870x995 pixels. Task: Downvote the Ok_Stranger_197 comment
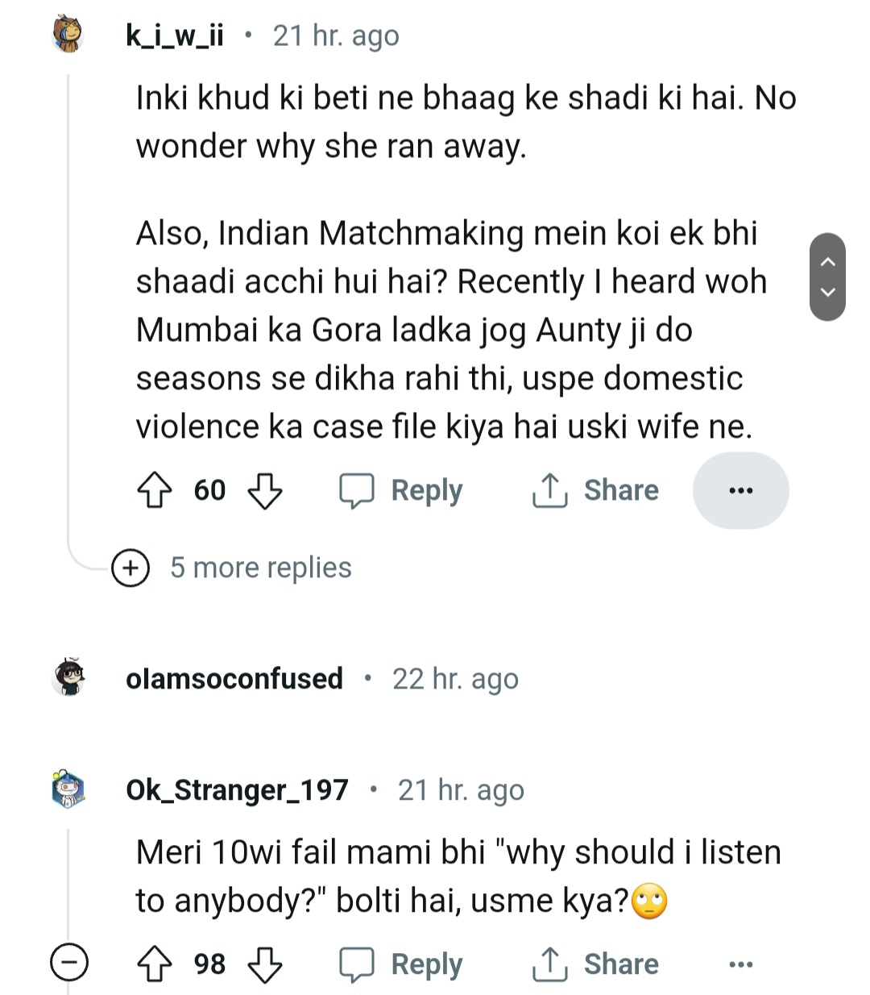pyautogui.click(x=264, y=964)
